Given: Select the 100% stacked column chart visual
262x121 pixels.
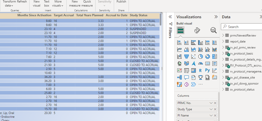Looking at the screenshot, I should click(215, 42).
